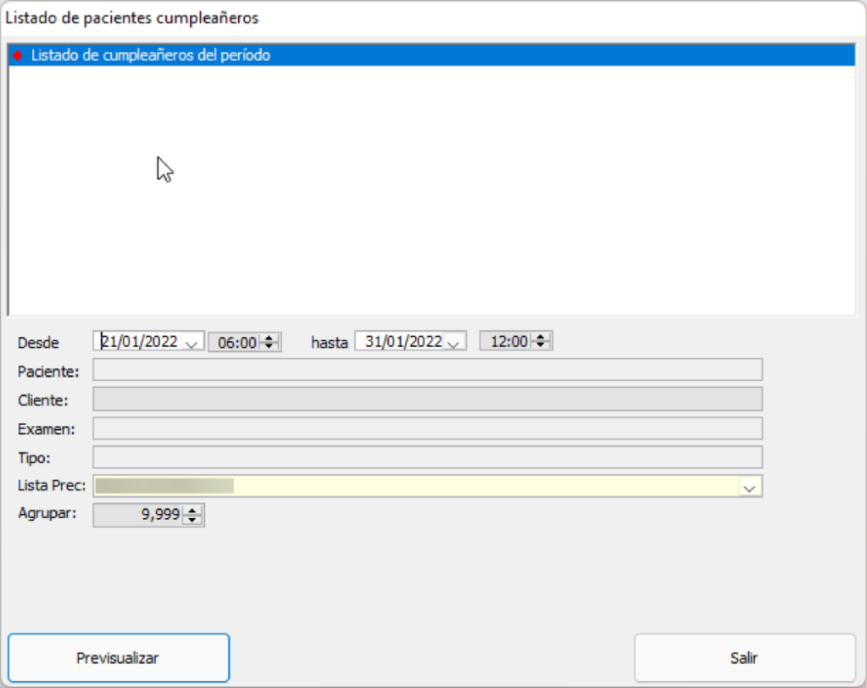Click the Examen input field
This screenshot has height=688, width=867.
pyautogui.click(x=427, y=429)
